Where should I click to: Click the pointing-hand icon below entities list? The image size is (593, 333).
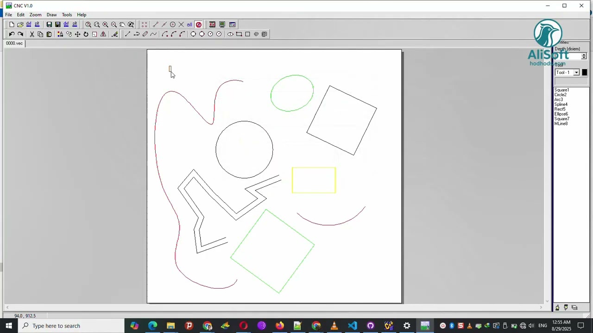[x=557, y=308]
